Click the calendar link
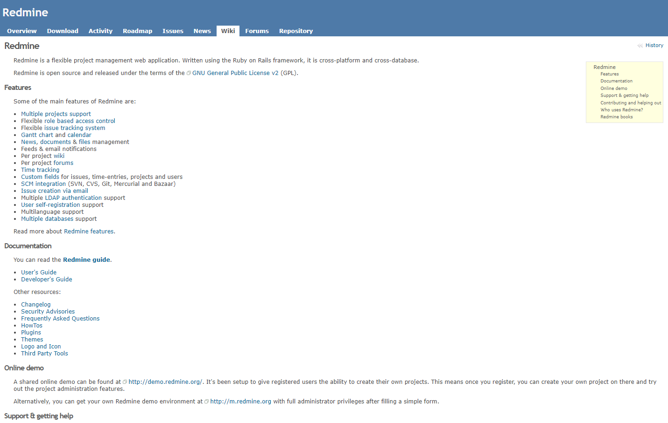This screenshot has height=423, width=668. 79,135
